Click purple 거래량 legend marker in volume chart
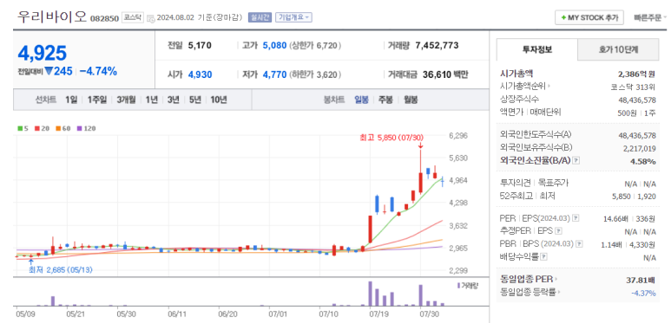671x323 pixels. tap(458, 286)
